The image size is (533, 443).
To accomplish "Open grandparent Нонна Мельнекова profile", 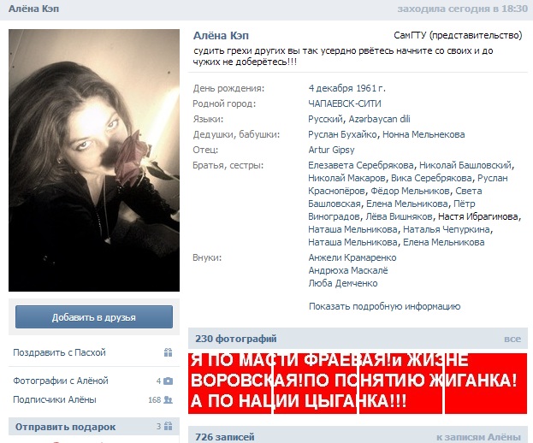I will pos(423,134).
